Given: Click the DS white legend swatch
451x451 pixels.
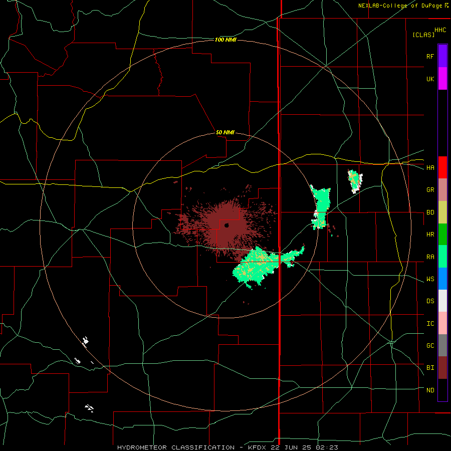Looking at the screenshot, I should (x=442, y=301).
